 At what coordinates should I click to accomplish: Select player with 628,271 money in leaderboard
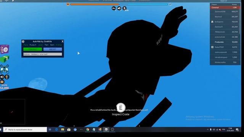(x=225, y=11)
